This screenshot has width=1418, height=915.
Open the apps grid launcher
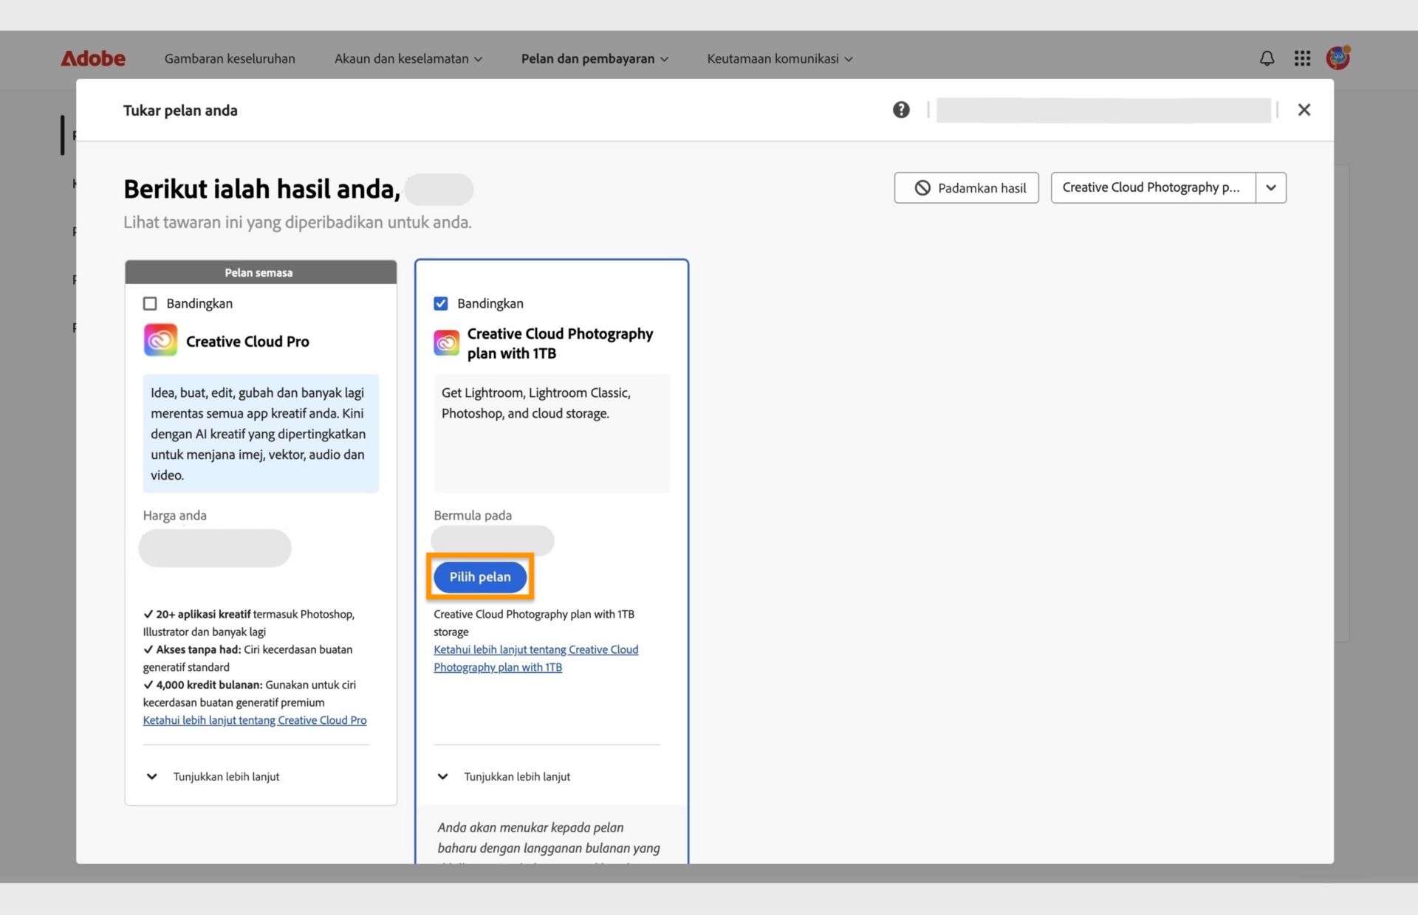[1302, 58]
